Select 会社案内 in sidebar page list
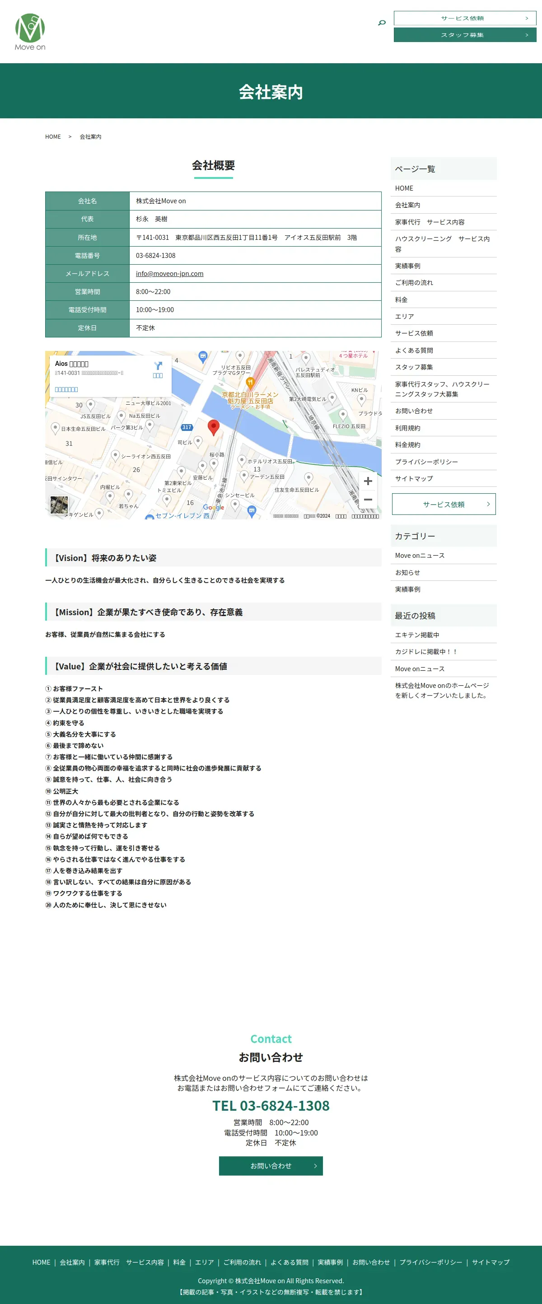The height and width of the screenshot is (1304, 542). pos(444,205)
